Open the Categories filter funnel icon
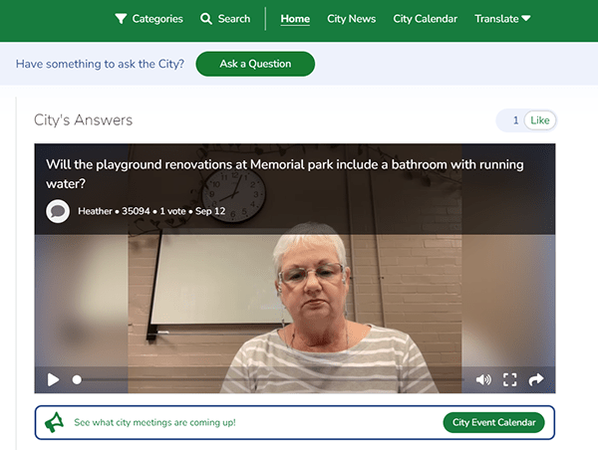 [x=121, y=19]
